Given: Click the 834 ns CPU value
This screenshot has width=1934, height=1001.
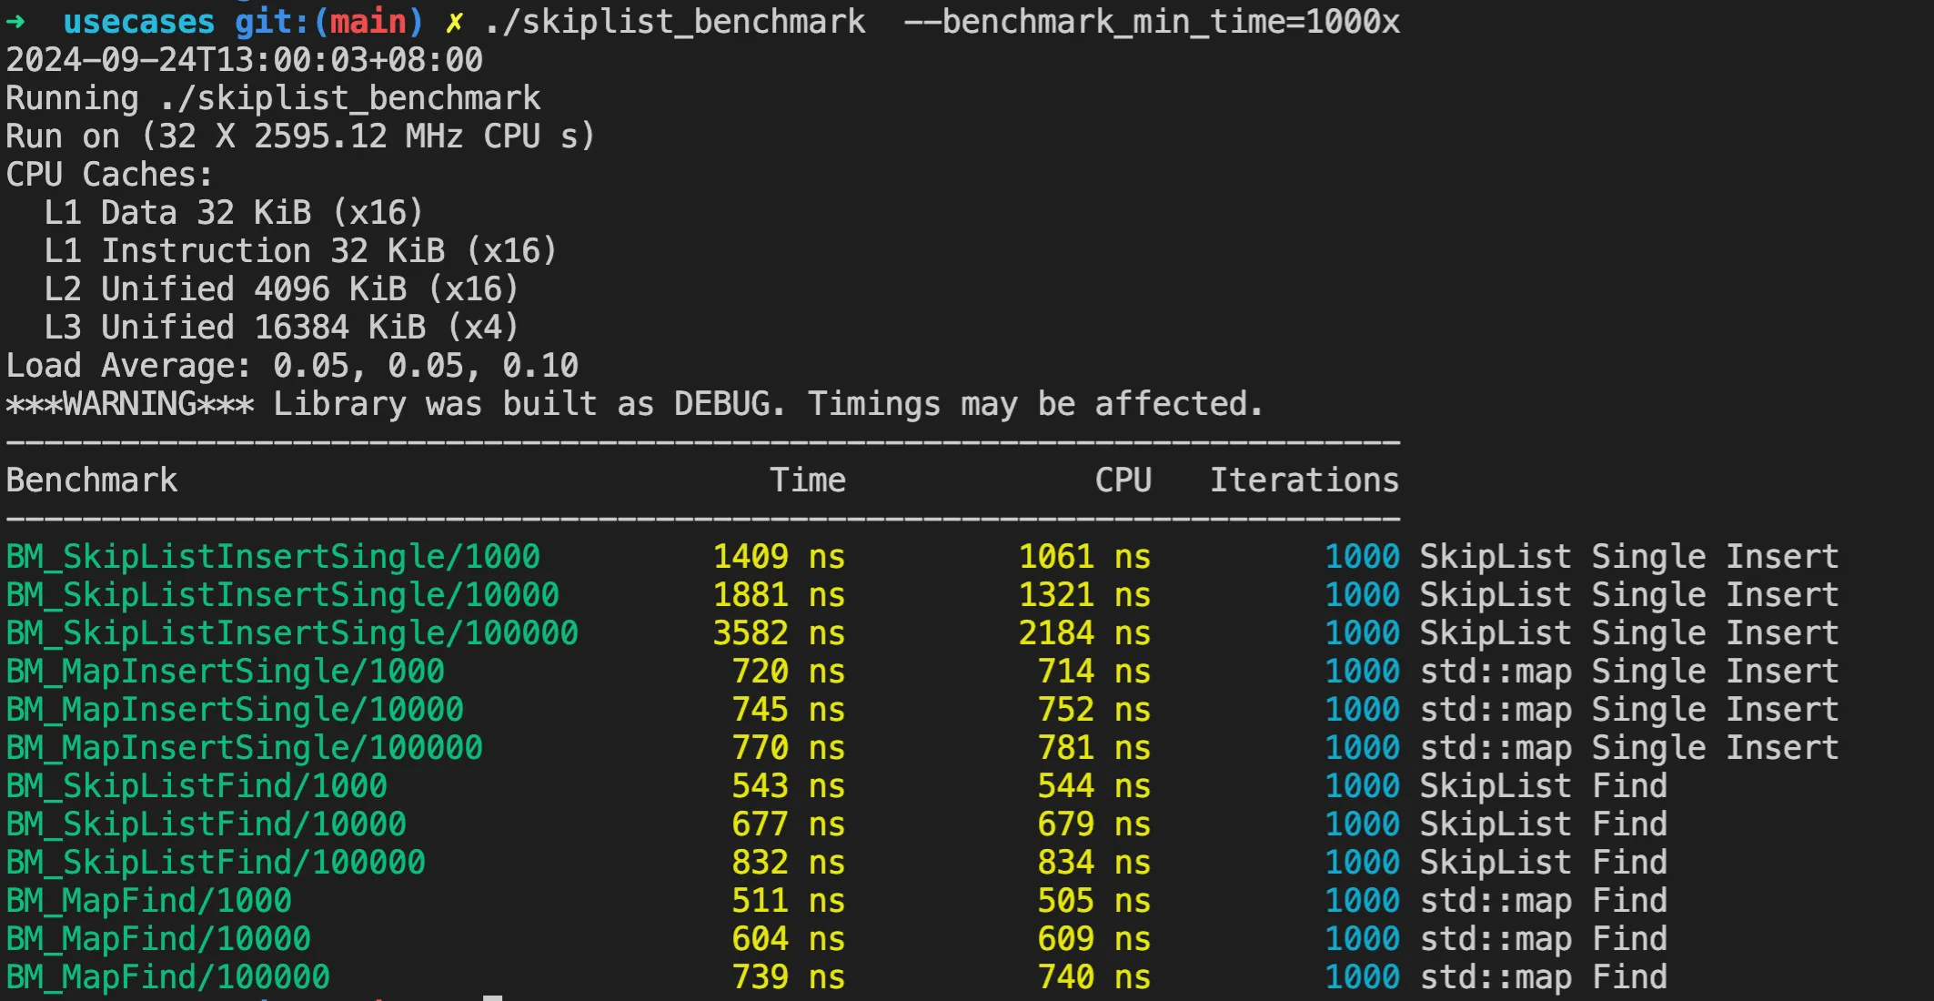Looking at the screenshot, I should (1093, 863).
